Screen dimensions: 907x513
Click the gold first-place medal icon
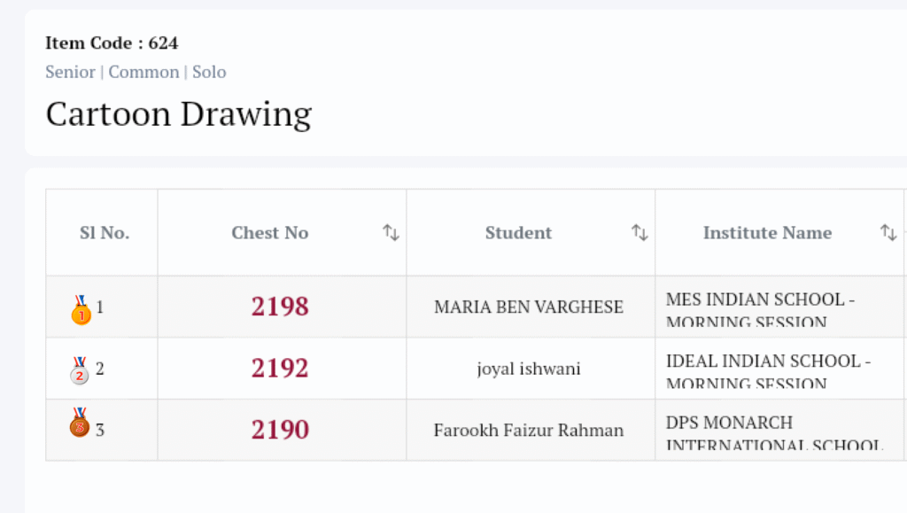pyautogui.click(x=81, y=309)
